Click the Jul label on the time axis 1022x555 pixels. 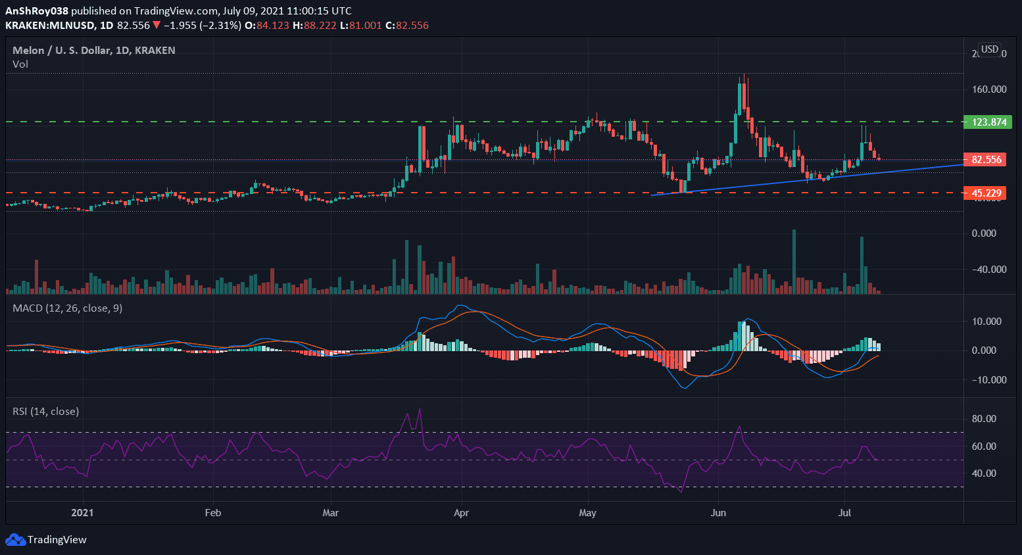point(845,513)
